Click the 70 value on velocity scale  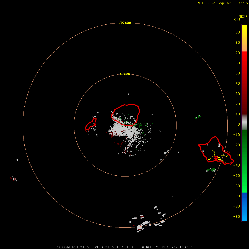[x=238, y=53]
